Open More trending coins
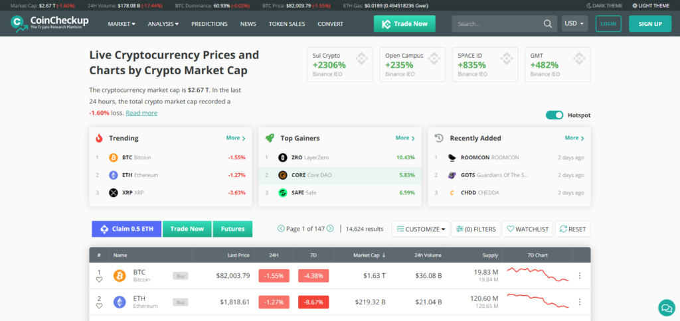This screenshot has height=321, width=680. coord(236,138)
